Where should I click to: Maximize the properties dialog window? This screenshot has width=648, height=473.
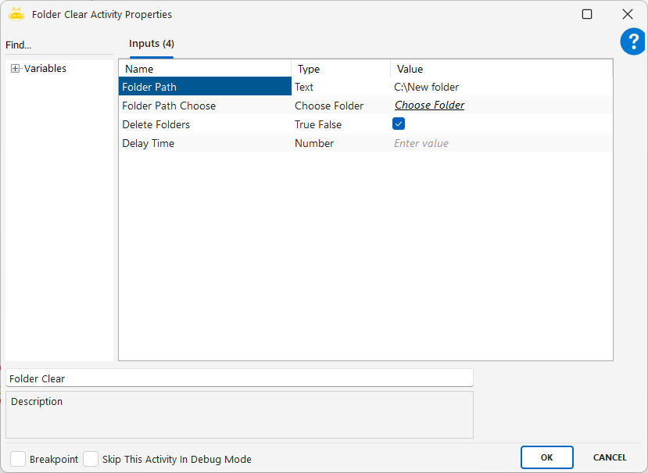click(587, 14)
